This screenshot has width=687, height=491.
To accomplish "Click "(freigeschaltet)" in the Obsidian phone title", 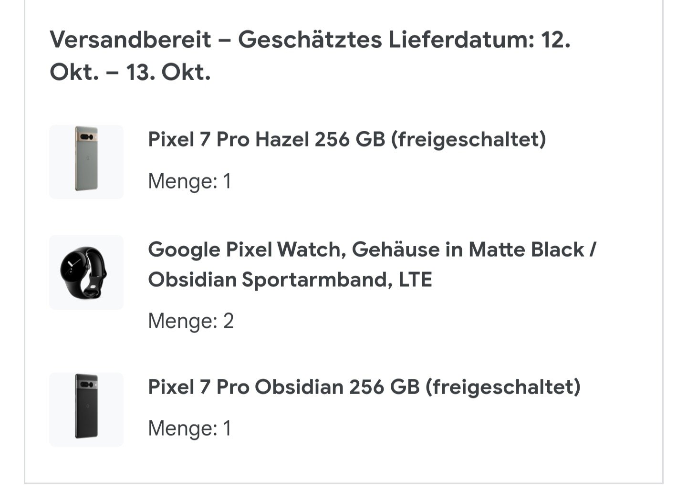I will [x=503, y=387].
